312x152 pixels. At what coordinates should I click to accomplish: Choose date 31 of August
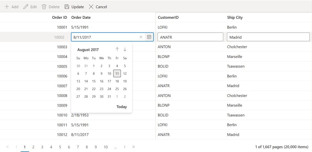point(109,96)
